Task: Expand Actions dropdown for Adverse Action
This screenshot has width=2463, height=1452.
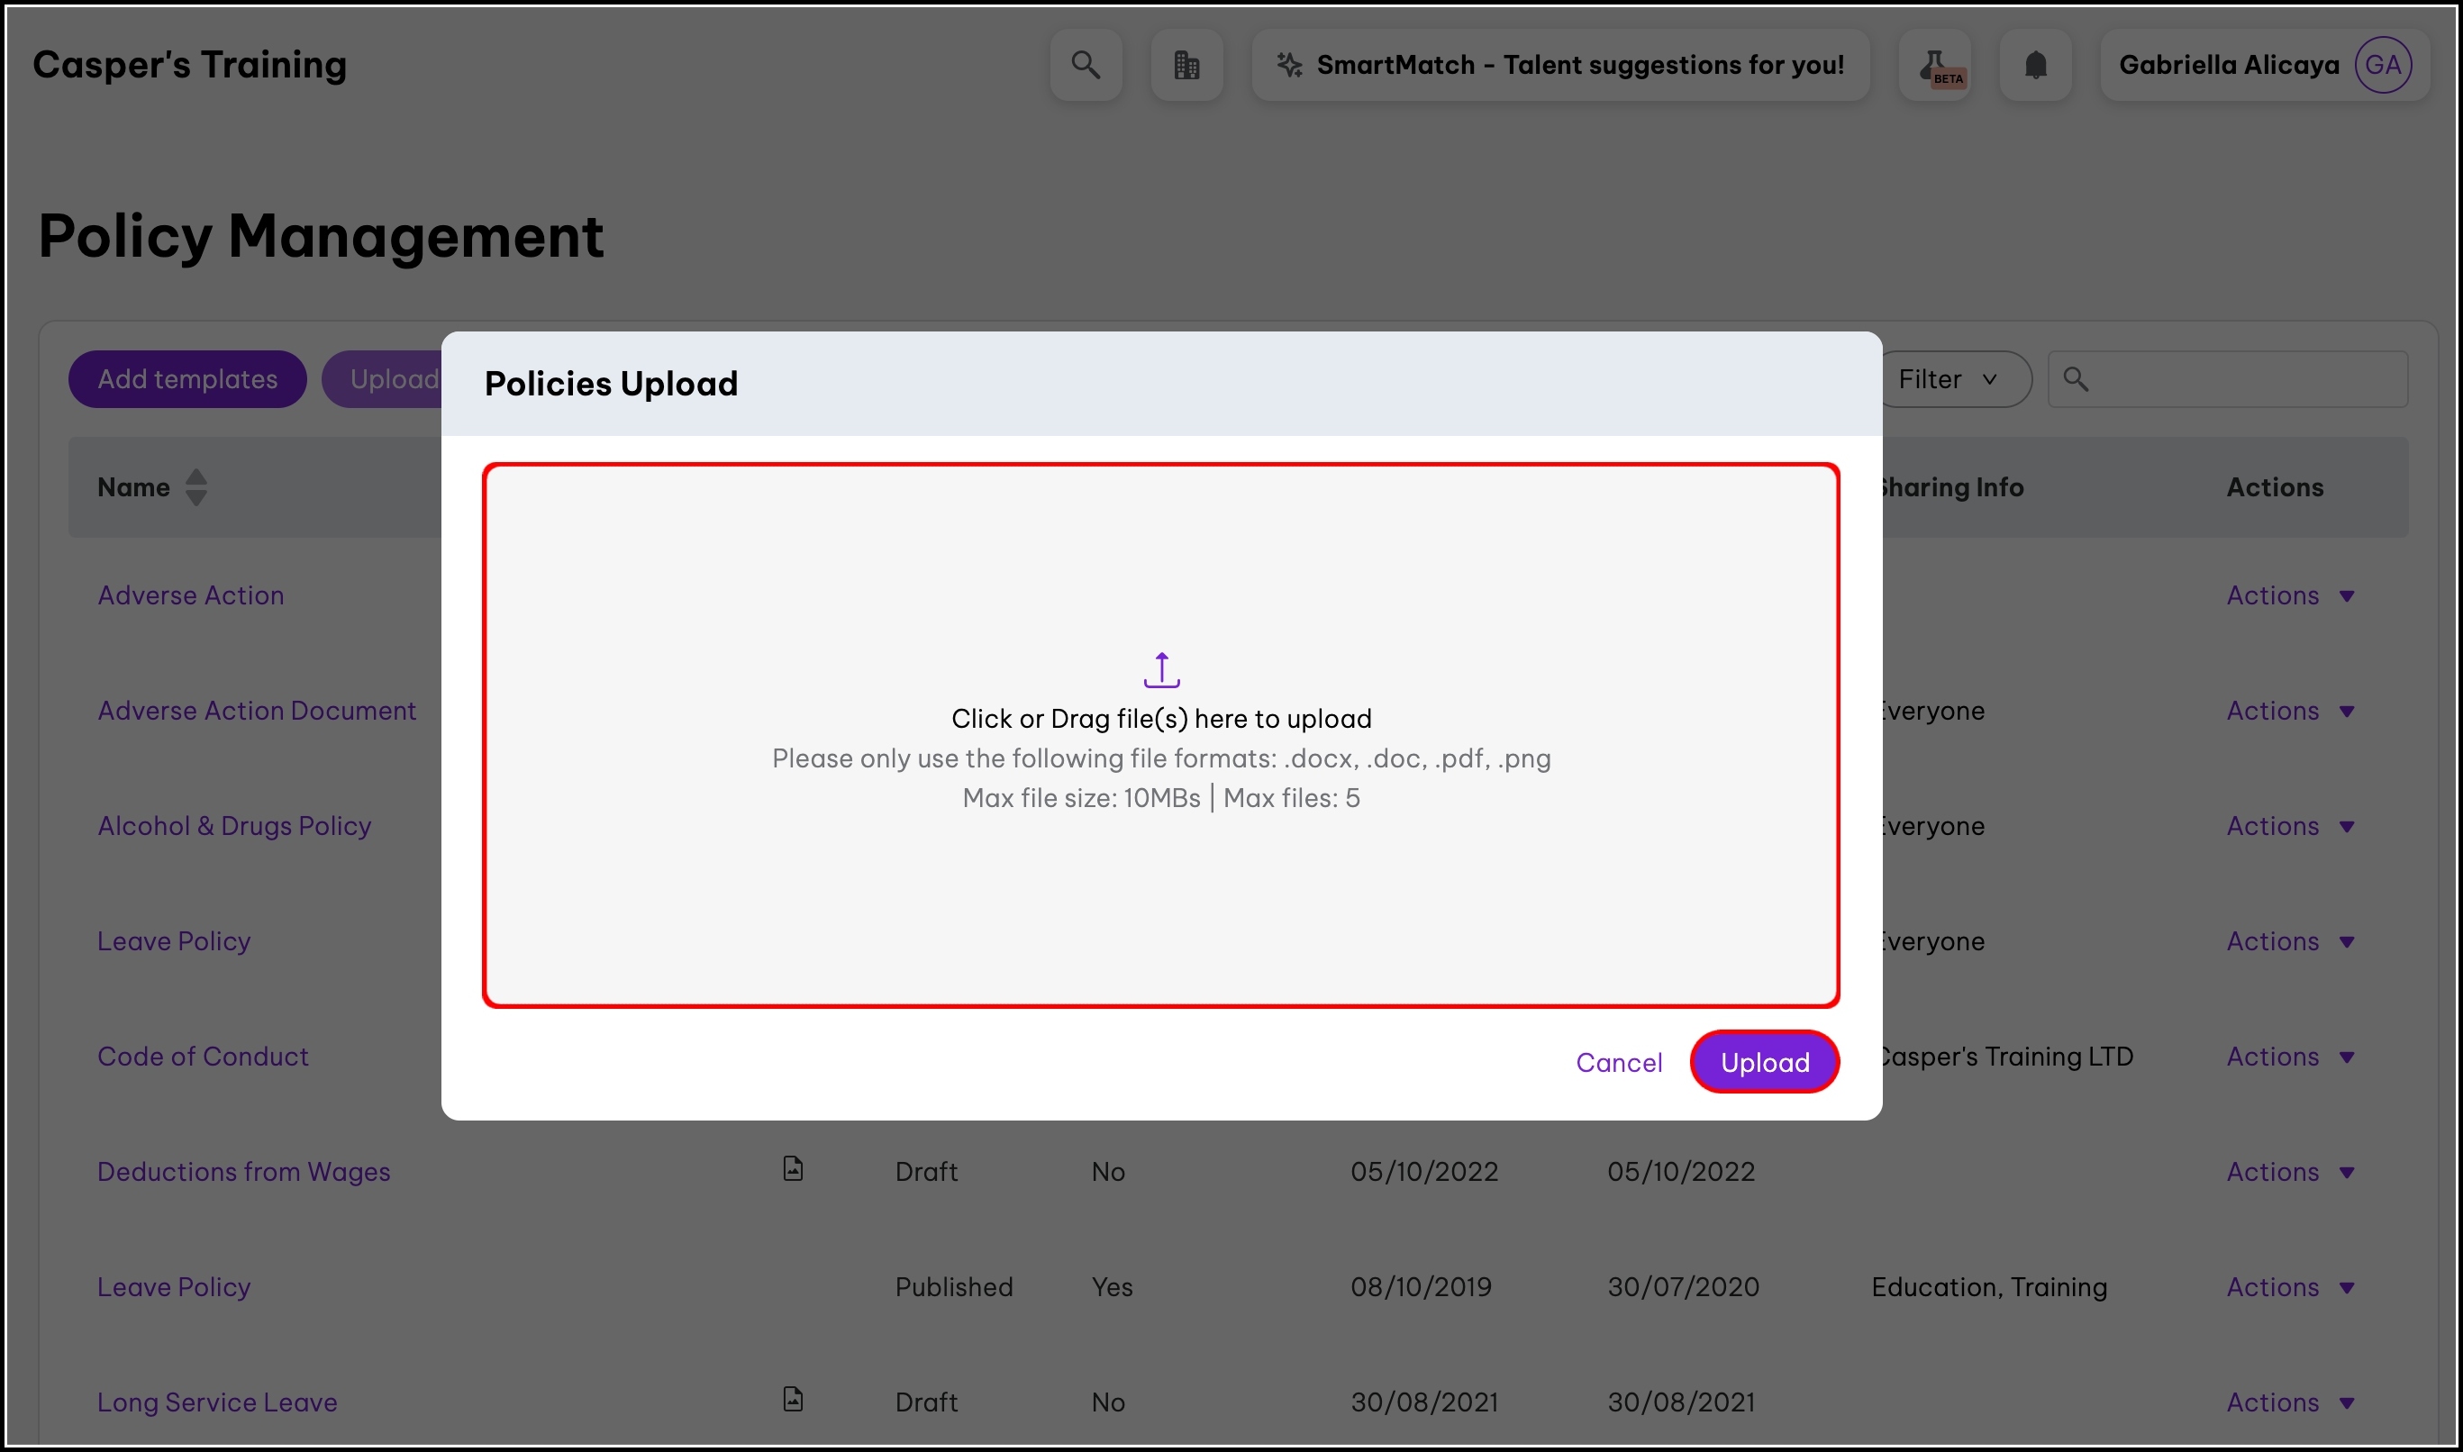Action: tap(2290, 596)
